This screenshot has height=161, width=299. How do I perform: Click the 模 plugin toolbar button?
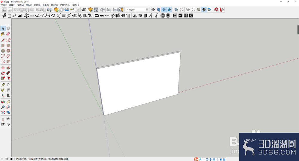click(191, 15)
